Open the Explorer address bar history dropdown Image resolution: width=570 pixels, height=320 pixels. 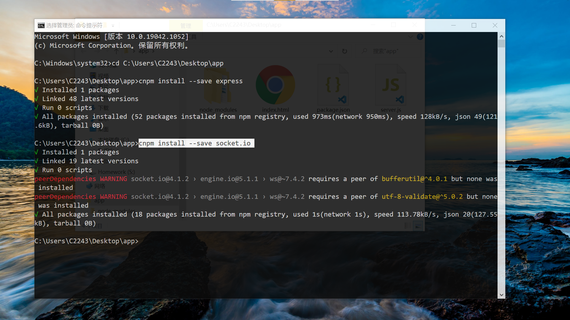click(331, 51)
